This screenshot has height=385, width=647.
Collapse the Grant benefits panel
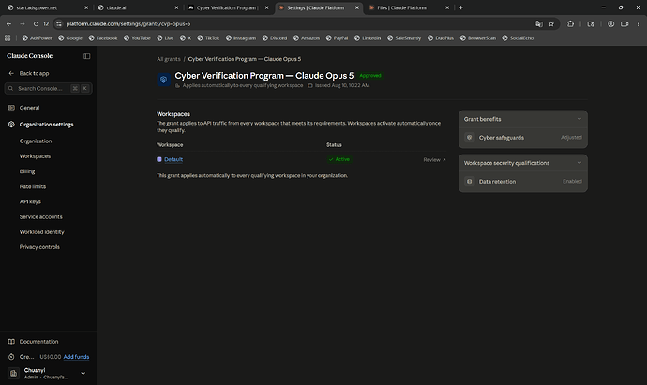[x=579, y=119]
